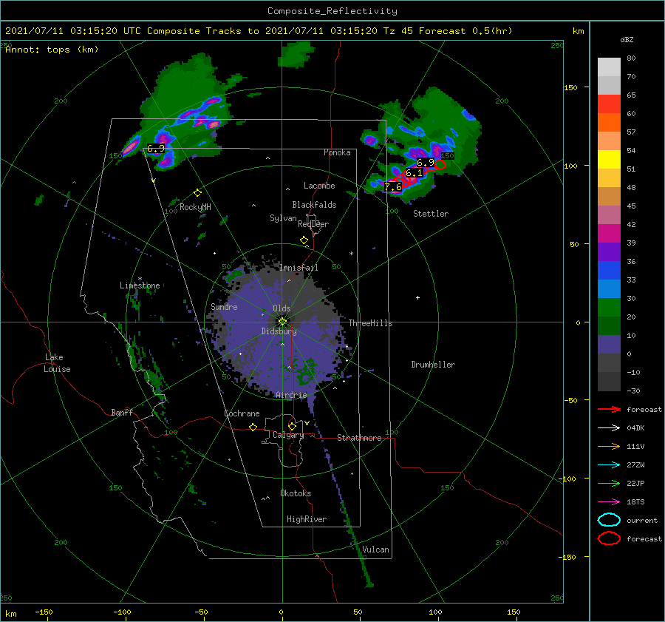
Task: Select the white 04DK track arrow
Action: coord(609,428)
